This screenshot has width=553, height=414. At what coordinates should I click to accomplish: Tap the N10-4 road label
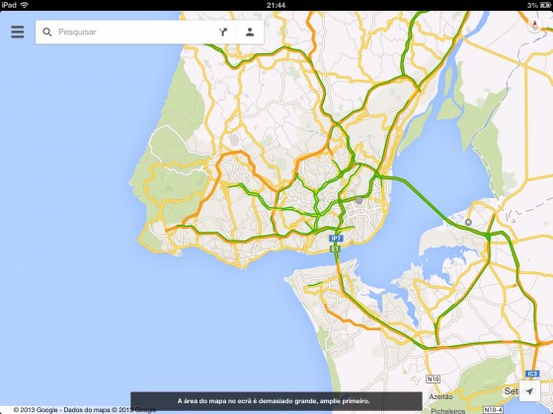tap(493, 410)
